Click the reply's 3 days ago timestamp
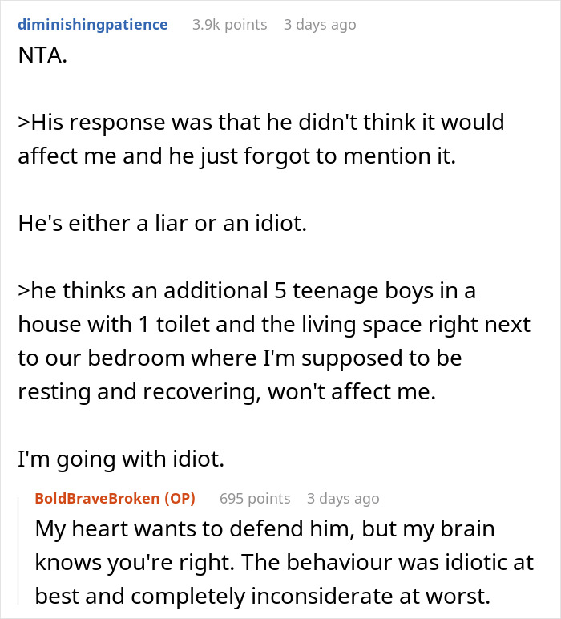The height and width of the screenshot is (619, 561). pos(343,498)
